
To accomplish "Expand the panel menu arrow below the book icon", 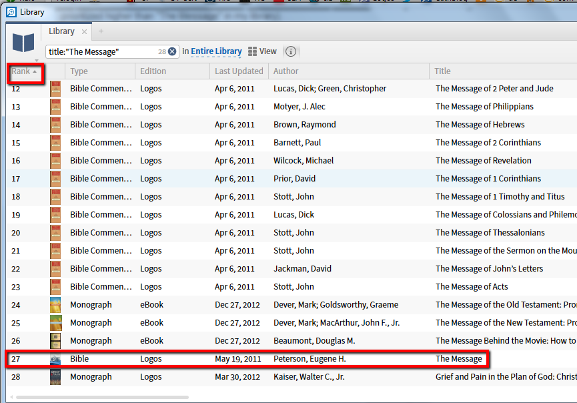I will click(37, 60).
